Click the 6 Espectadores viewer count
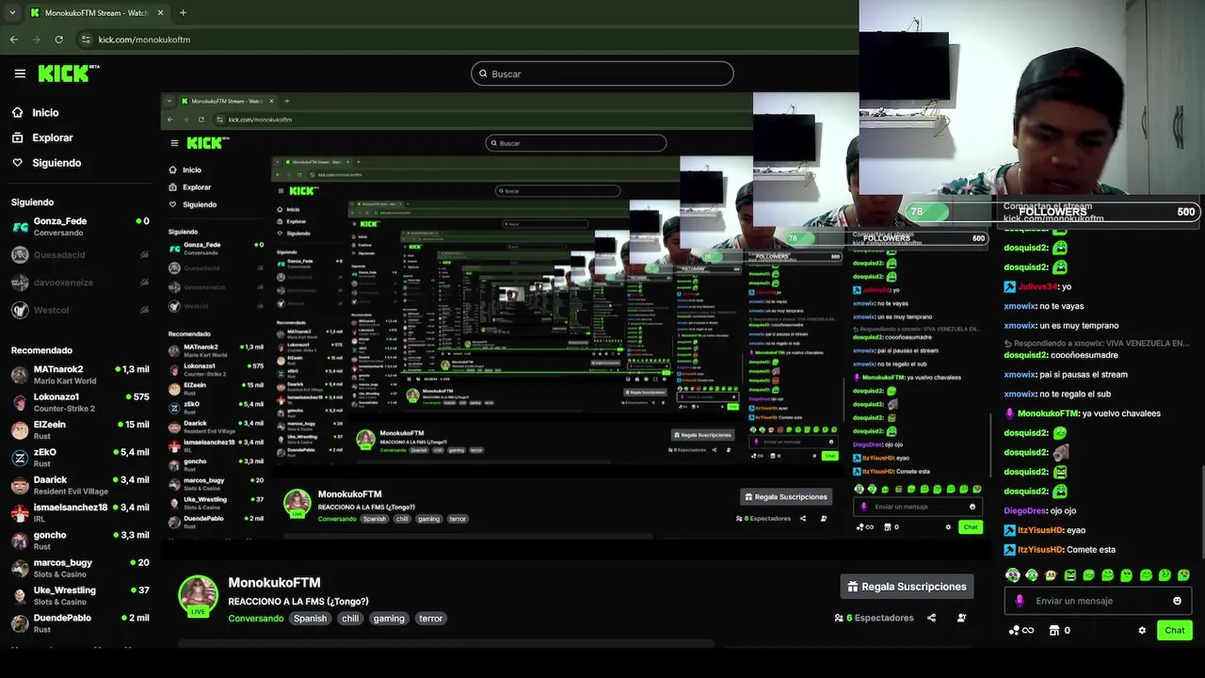Screen dimensions: 1205x678 pos(874,618)
